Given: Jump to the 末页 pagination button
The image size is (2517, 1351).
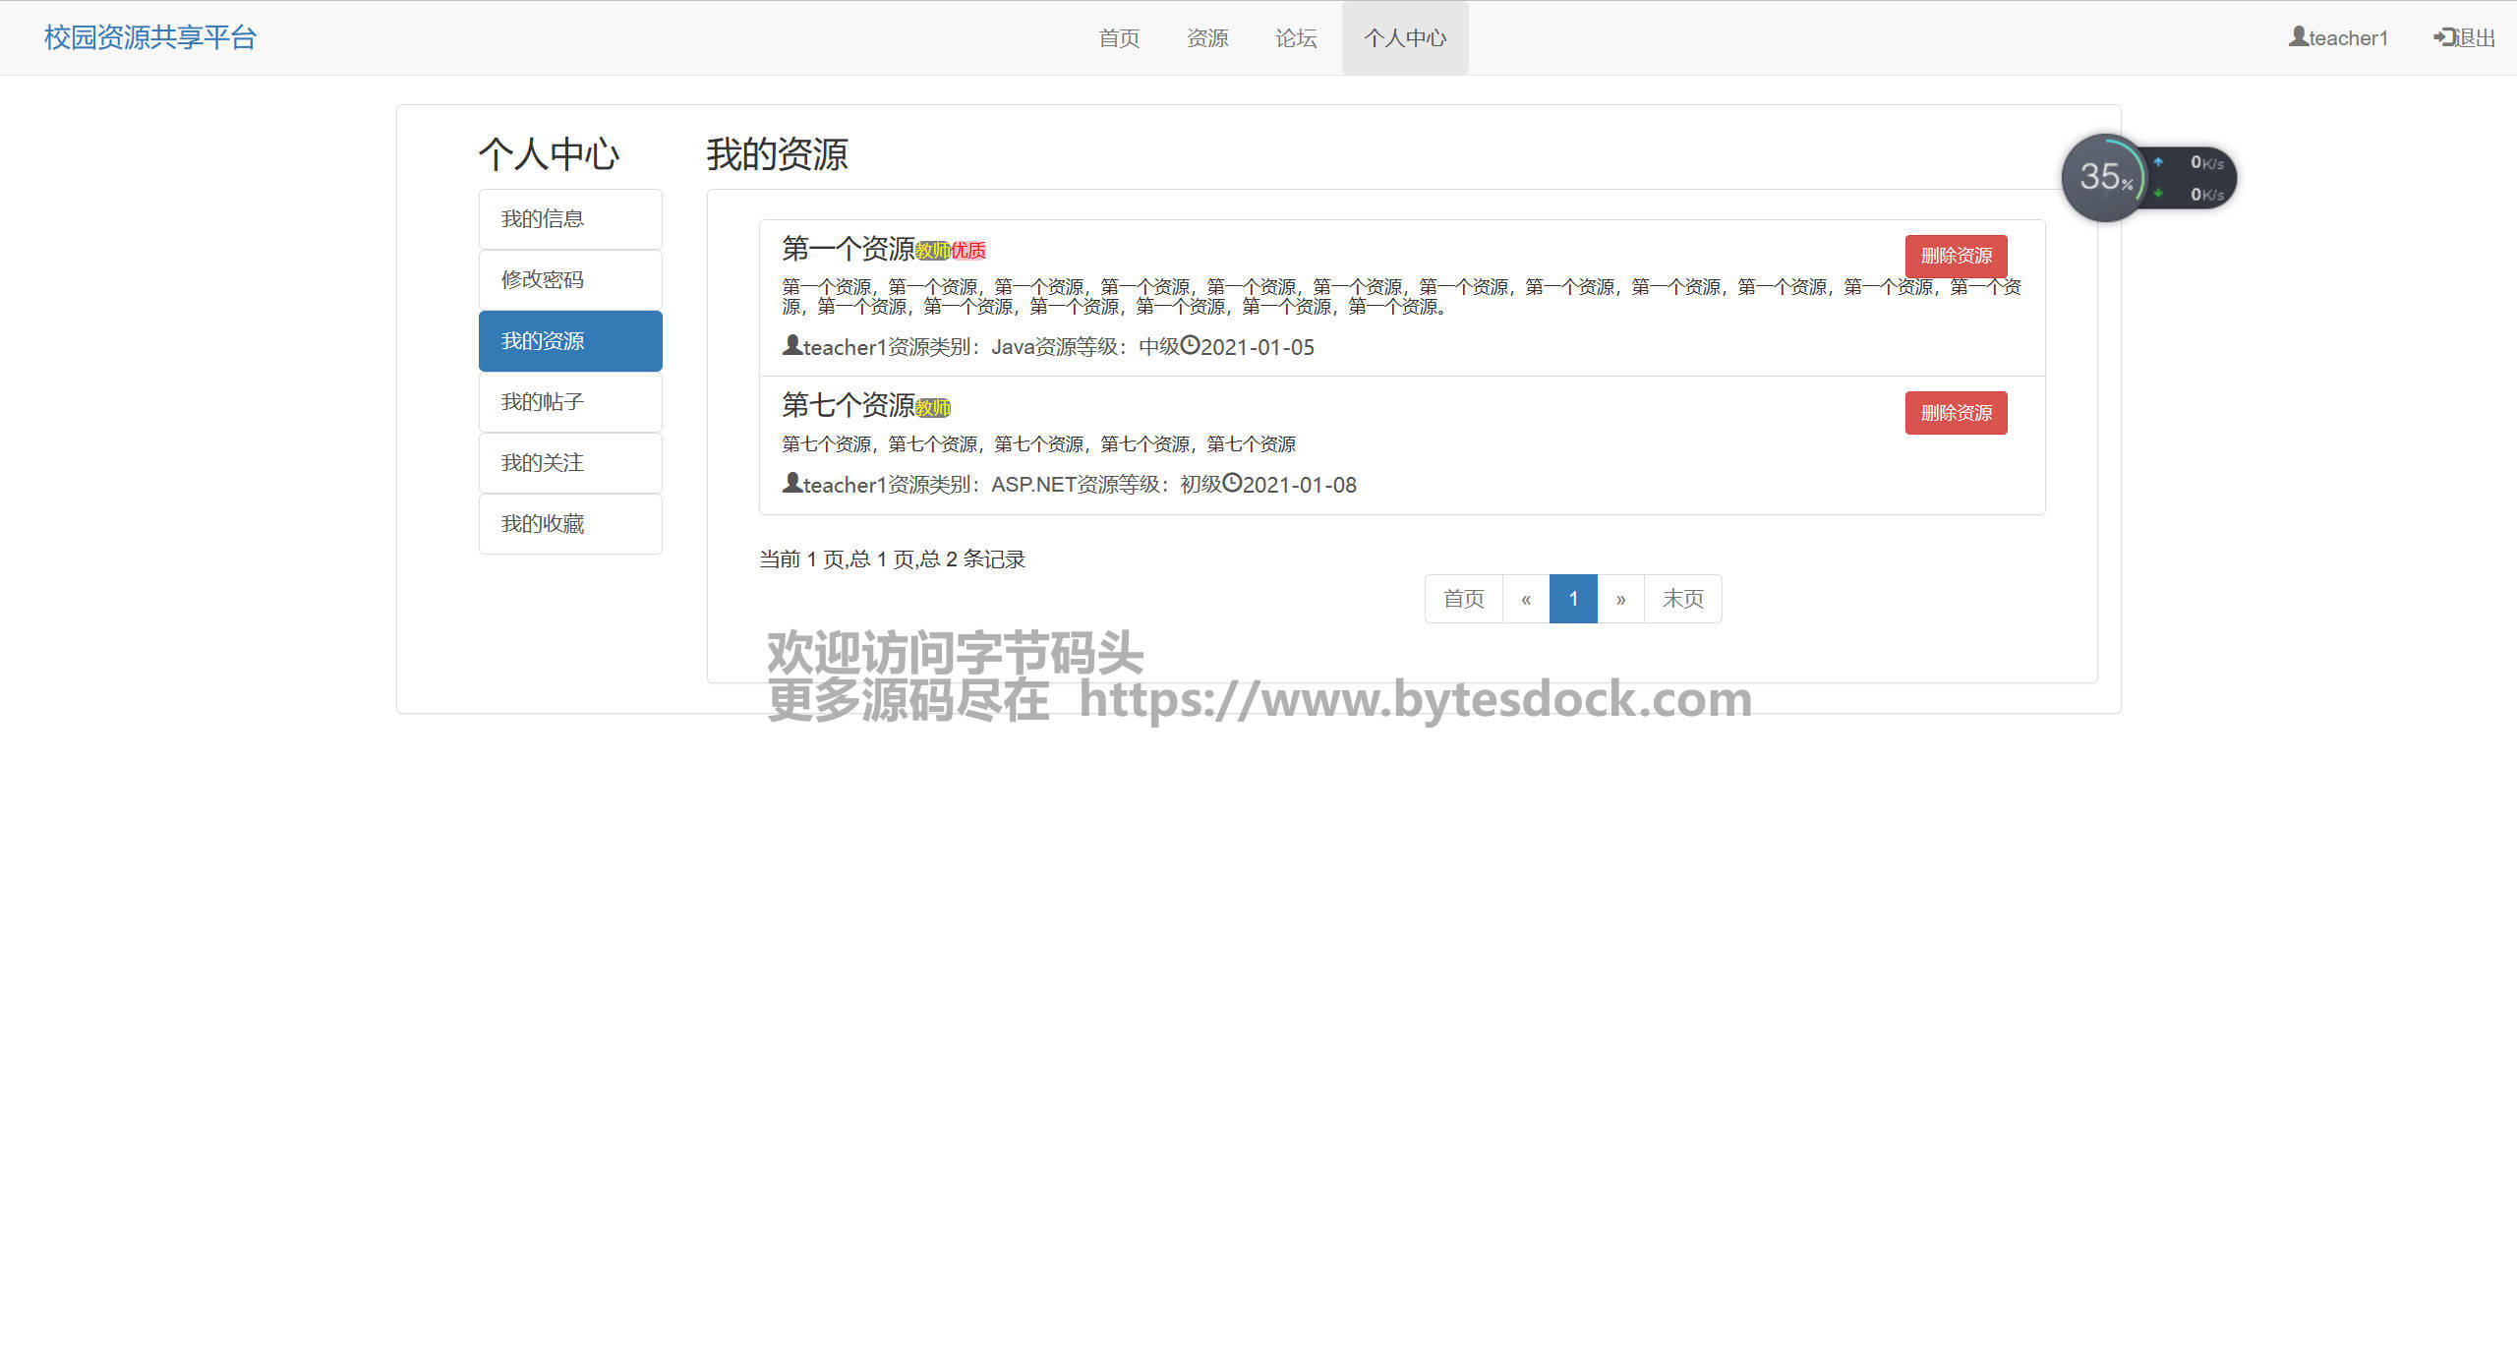Looking at the screenshot, I should click(1682, 599).
